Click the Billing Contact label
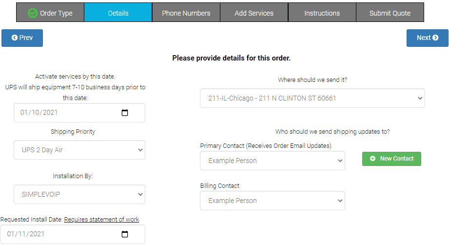 [x=220, y=185]
